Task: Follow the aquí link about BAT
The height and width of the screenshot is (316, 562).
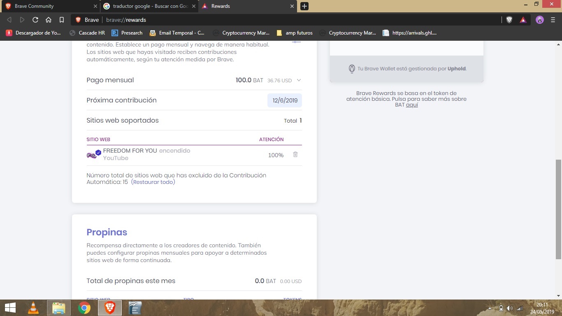Action: point(412,105)
